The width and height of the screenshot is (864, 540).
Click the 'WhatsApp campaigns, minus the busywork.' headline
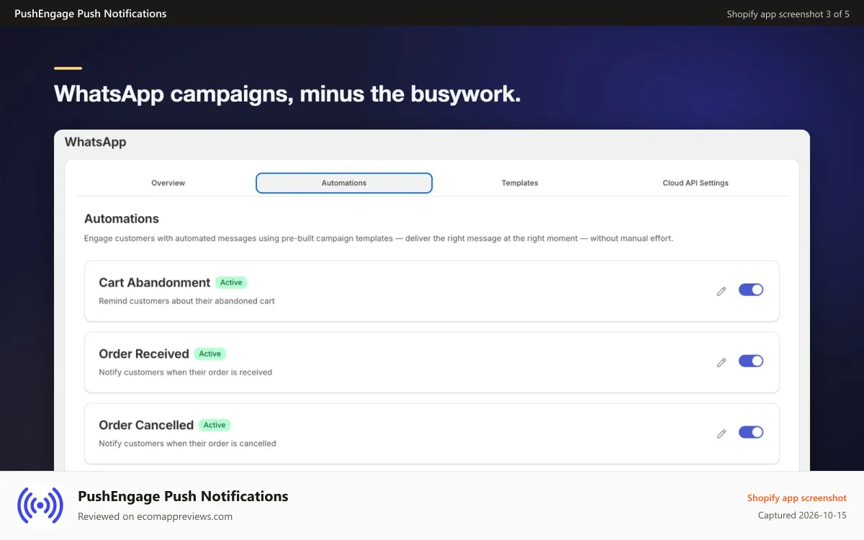click(x=287, y=94)
